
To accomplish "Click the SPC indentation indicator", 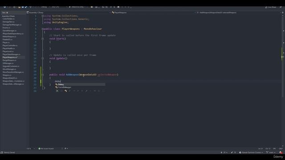I will point(274,148).
